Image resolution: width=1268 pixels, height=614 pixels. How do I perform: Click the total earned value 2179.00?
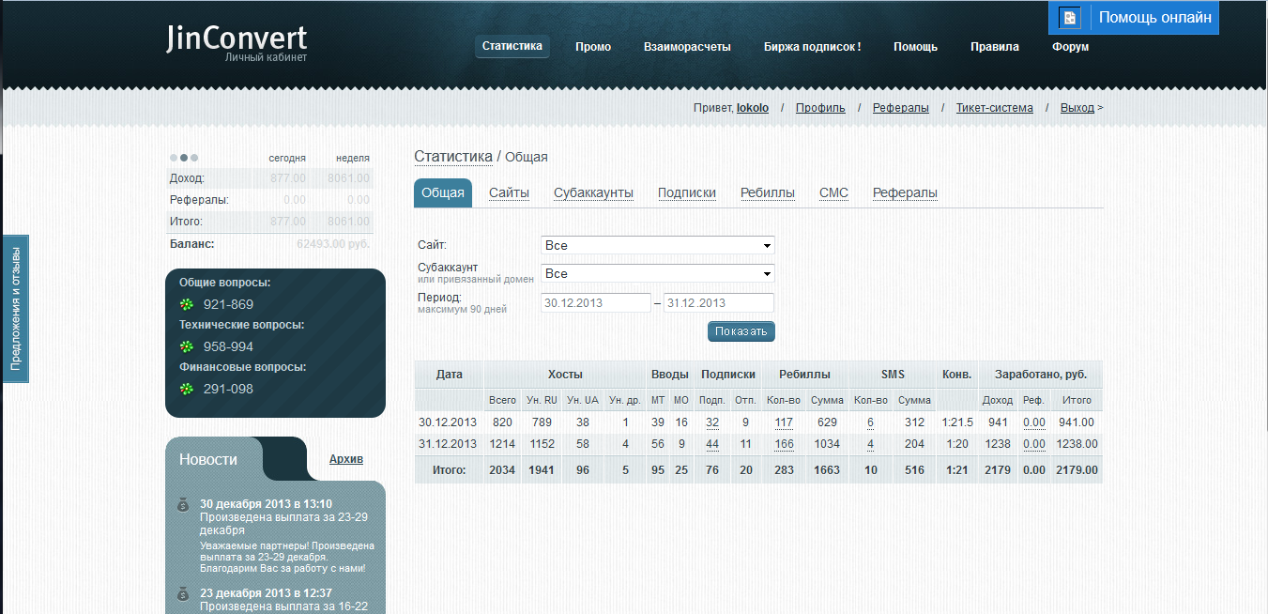[1077, 469]
